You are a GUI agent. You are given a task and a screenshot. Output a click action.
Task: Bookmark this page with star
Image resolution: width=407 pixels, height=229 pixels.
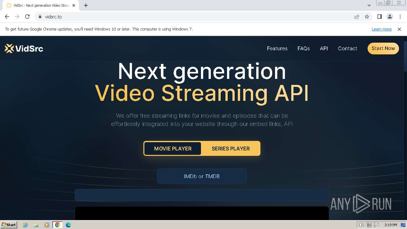(367, 17)
